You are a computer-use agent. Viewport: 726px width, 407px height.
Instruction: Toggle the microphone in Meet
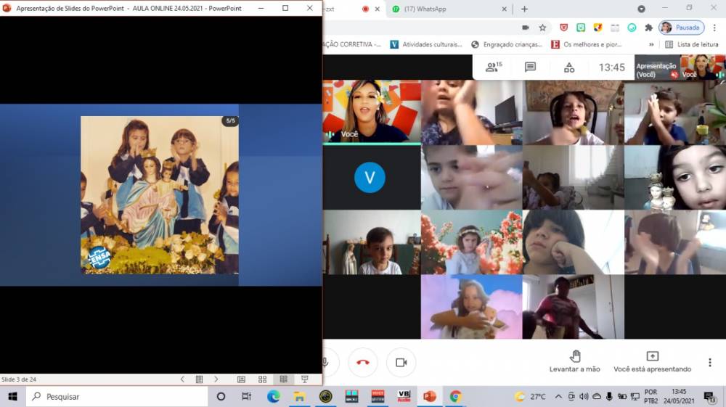click(327, 362)
